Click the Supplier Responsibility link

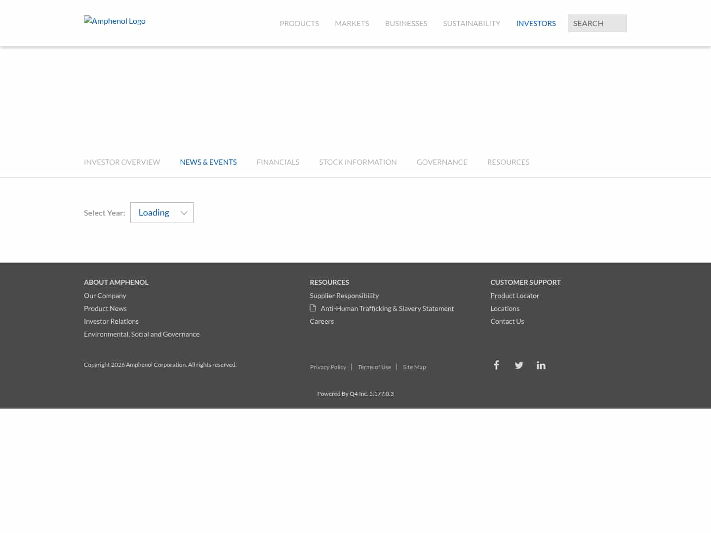coord(344,295)
